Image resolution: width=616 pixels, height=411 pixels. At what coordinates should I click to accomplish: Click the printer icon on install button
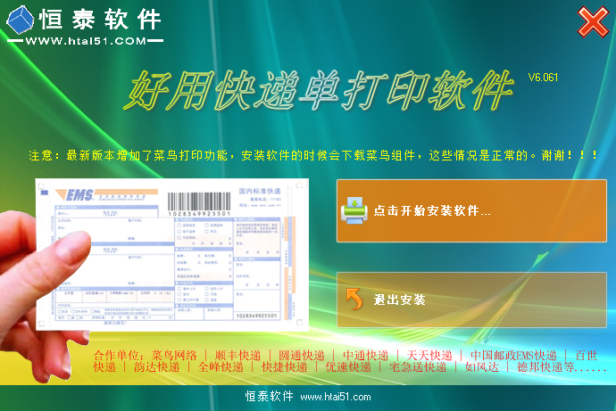coord(354,210)
